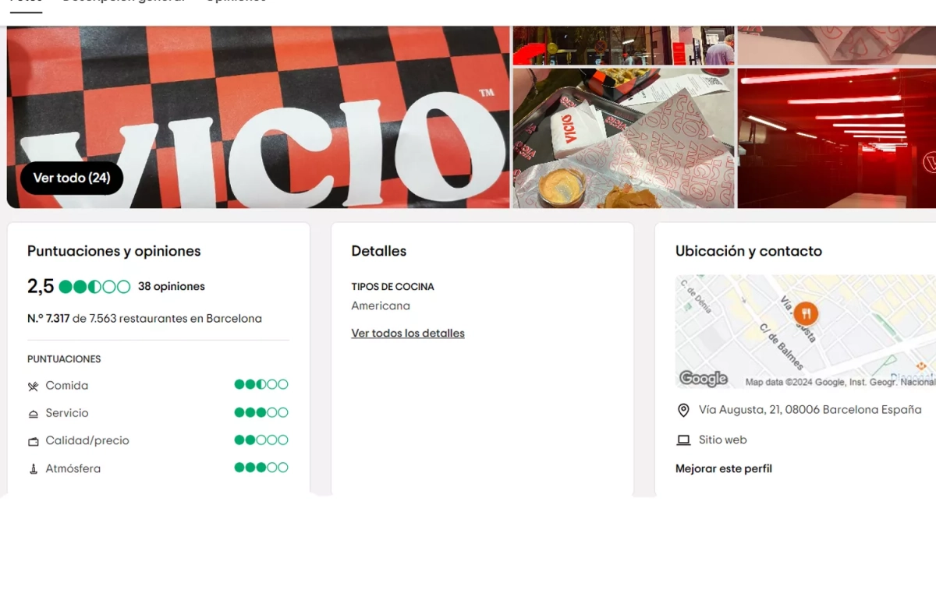936x590 pixels.
Task: Open Ver todos los detalles link
Action: [x=408, y=333]
